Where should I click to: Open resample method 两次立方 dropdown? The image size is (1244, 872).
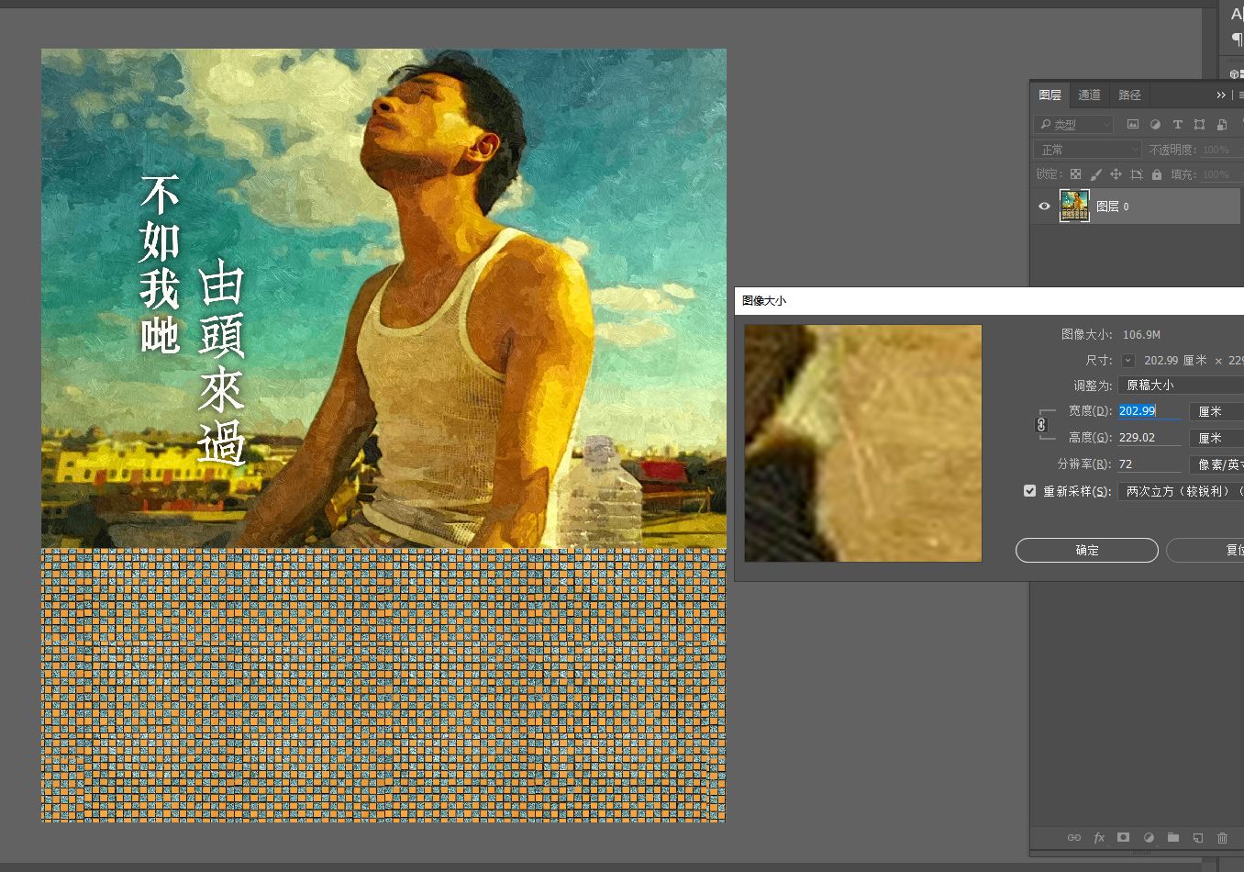click(1181, 491)
